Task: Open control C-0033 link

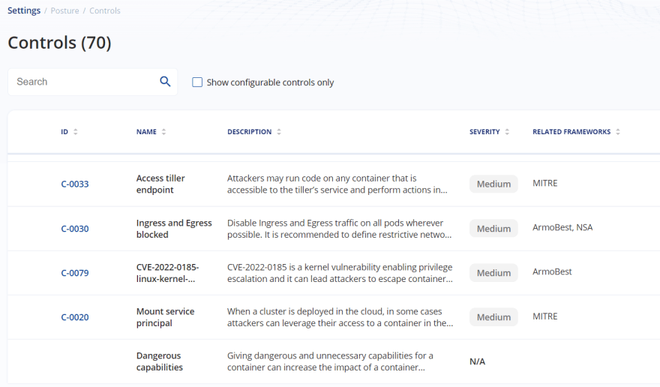Action: tap(75, 184)
